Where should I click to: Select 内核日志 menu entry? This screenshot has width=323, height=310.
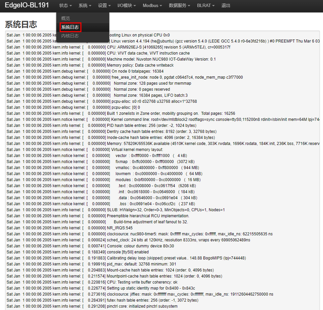point(70,36)
